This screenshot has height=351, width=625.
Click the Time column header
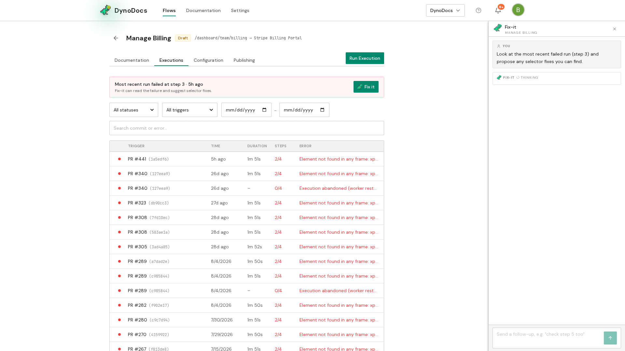215,146
